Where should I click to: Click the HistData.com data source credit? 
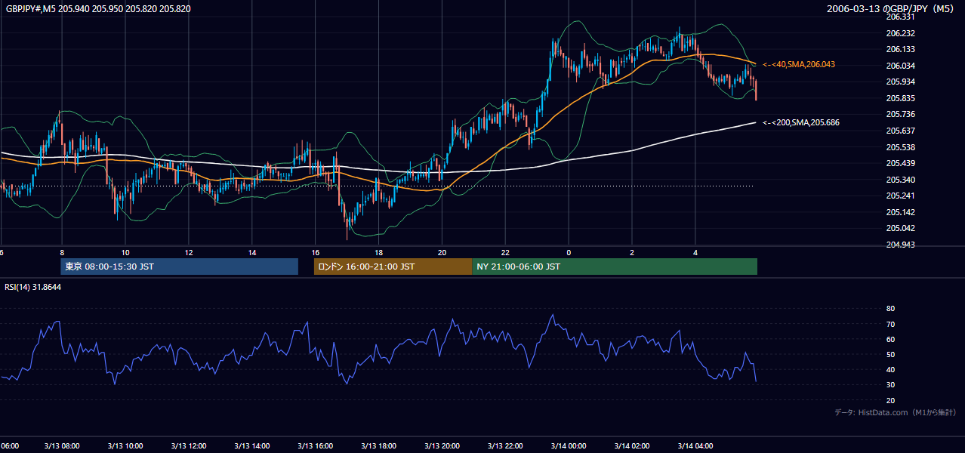tap(896, 412)
